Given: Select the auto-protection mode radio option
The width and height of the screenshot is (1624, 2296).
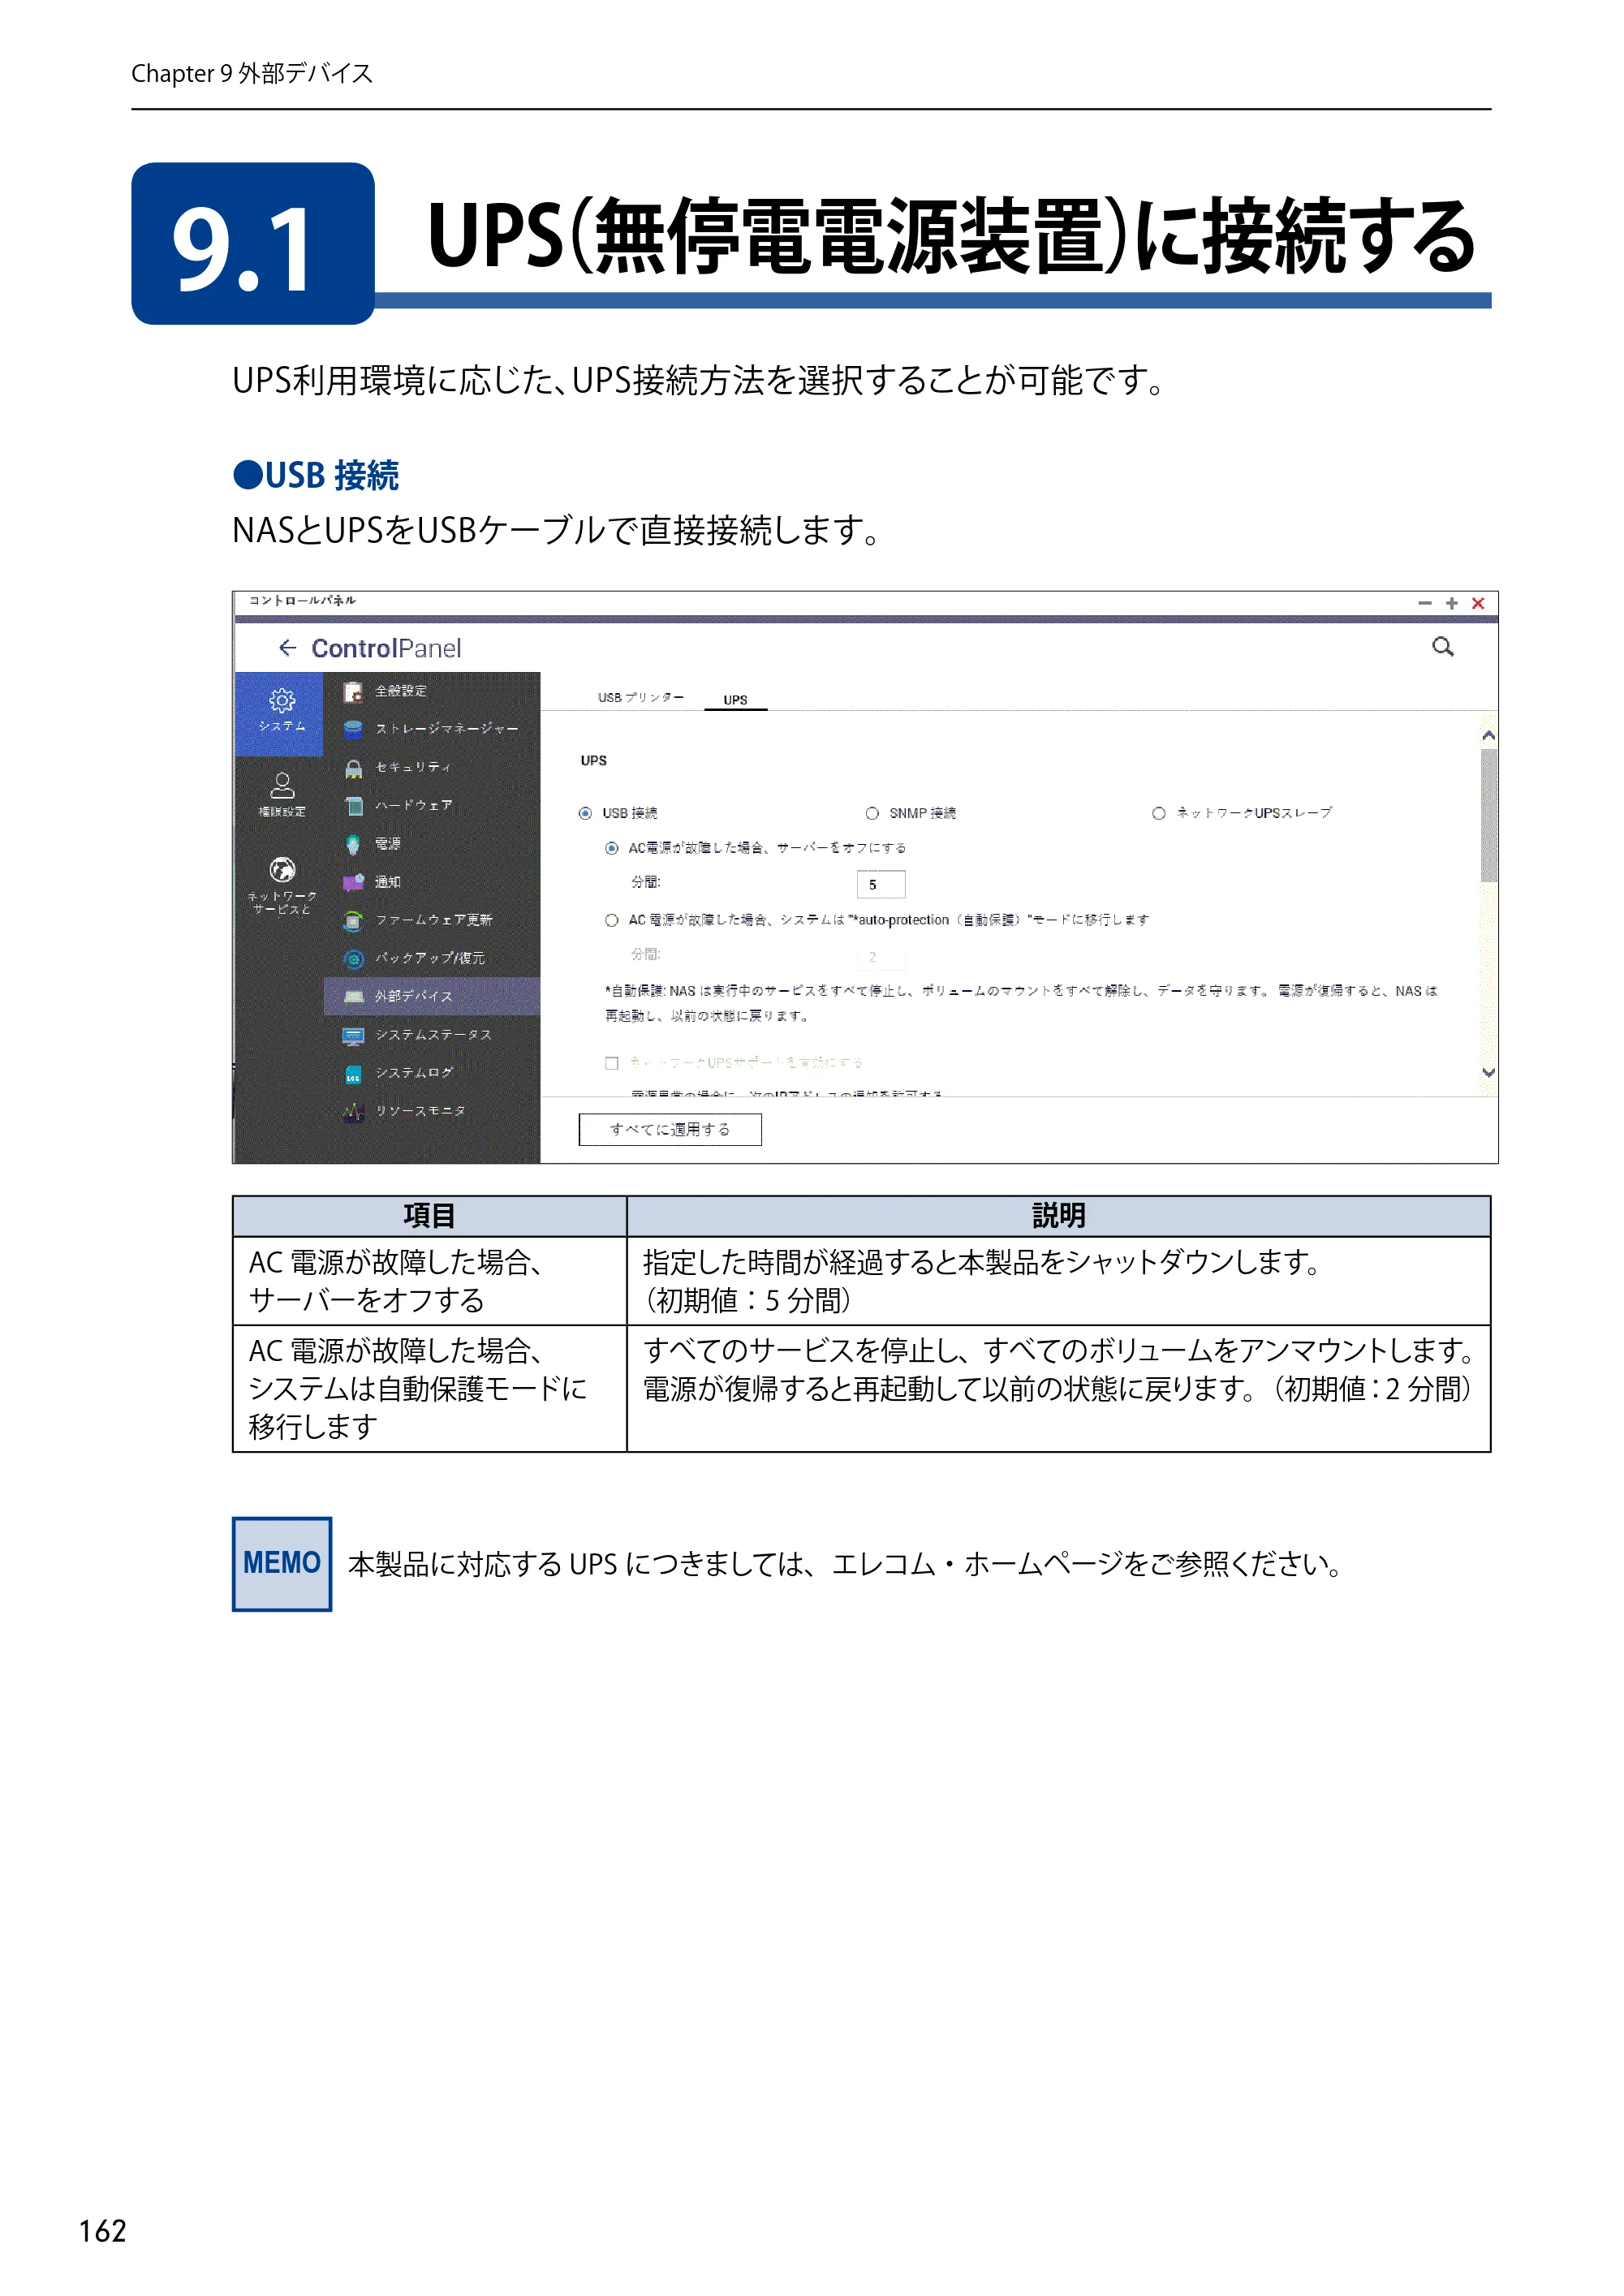Looking at the screenshot, I should 611,920.
